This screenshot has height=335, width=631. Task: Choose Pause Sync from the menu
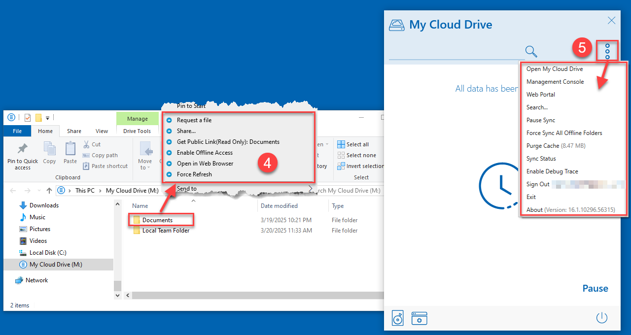coord(541,120)
